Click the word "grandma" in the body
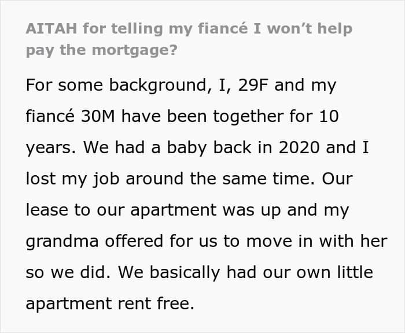 62,242
